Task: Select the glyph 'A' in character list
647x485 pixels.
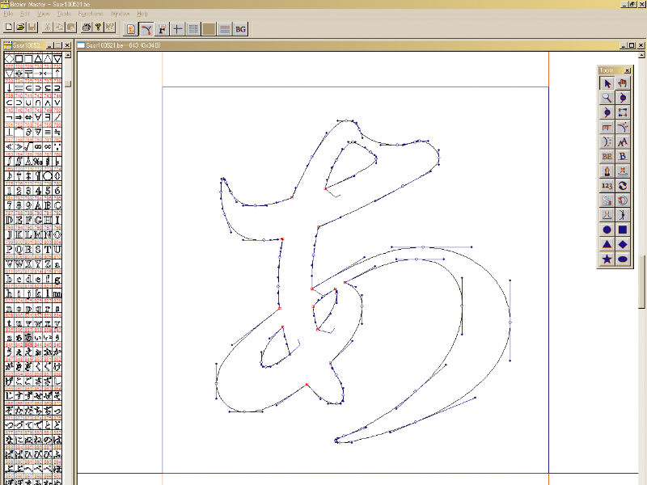Action: coord(36,205)
